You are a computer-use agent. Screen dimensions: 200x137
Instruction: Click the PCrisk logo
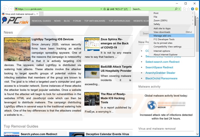pos(15,21)
